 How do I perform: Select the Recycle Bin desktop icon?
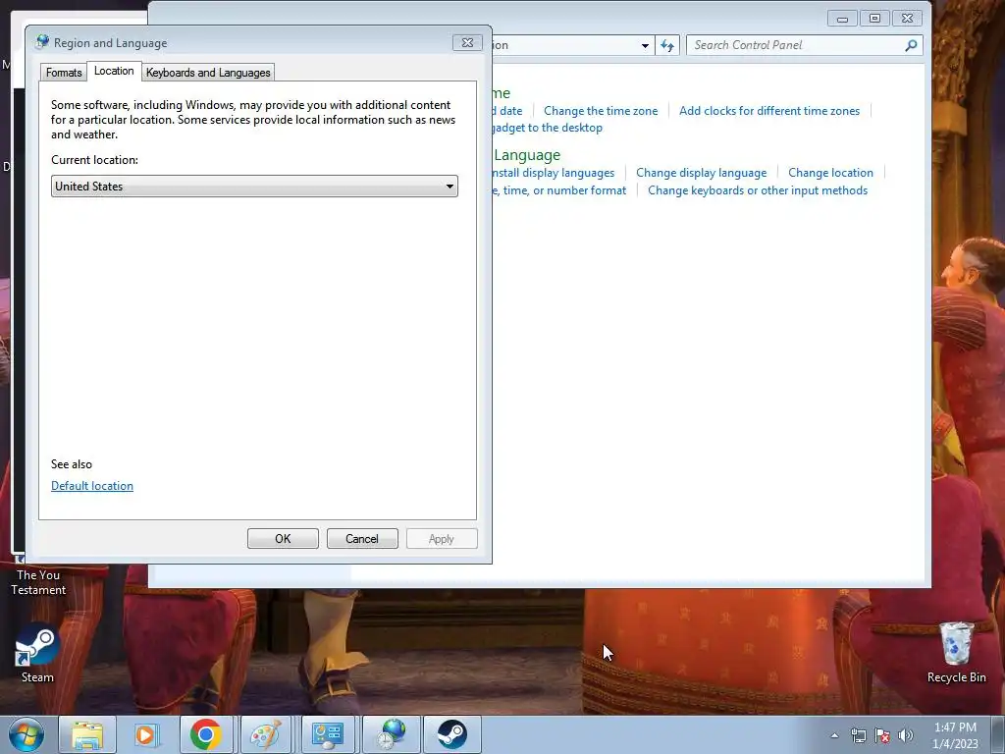956,652
